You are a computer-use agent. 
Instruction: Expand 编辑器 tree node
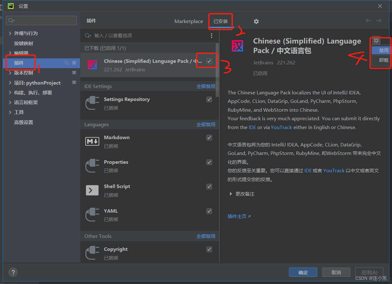(10, 53)
